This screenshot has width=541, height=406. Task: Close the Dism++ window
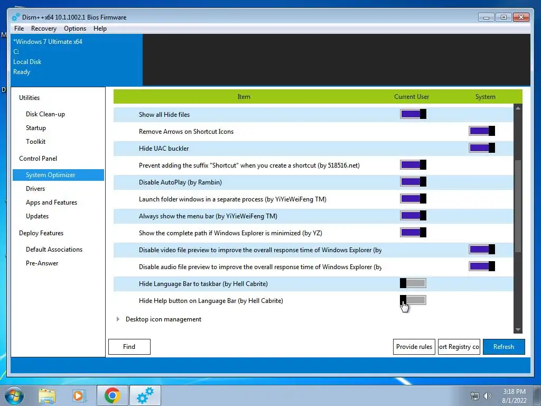click(x=521, y=17)
